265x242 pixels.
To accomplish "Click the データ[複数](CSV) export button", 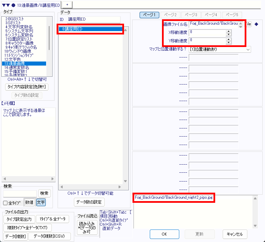I will 50,236.
